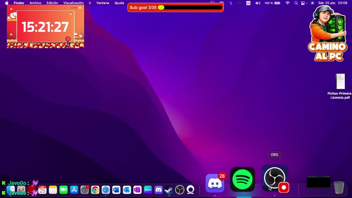Activate Siri from the menu bar
Viewport: 352px width, 198px height.
point(312,3)
